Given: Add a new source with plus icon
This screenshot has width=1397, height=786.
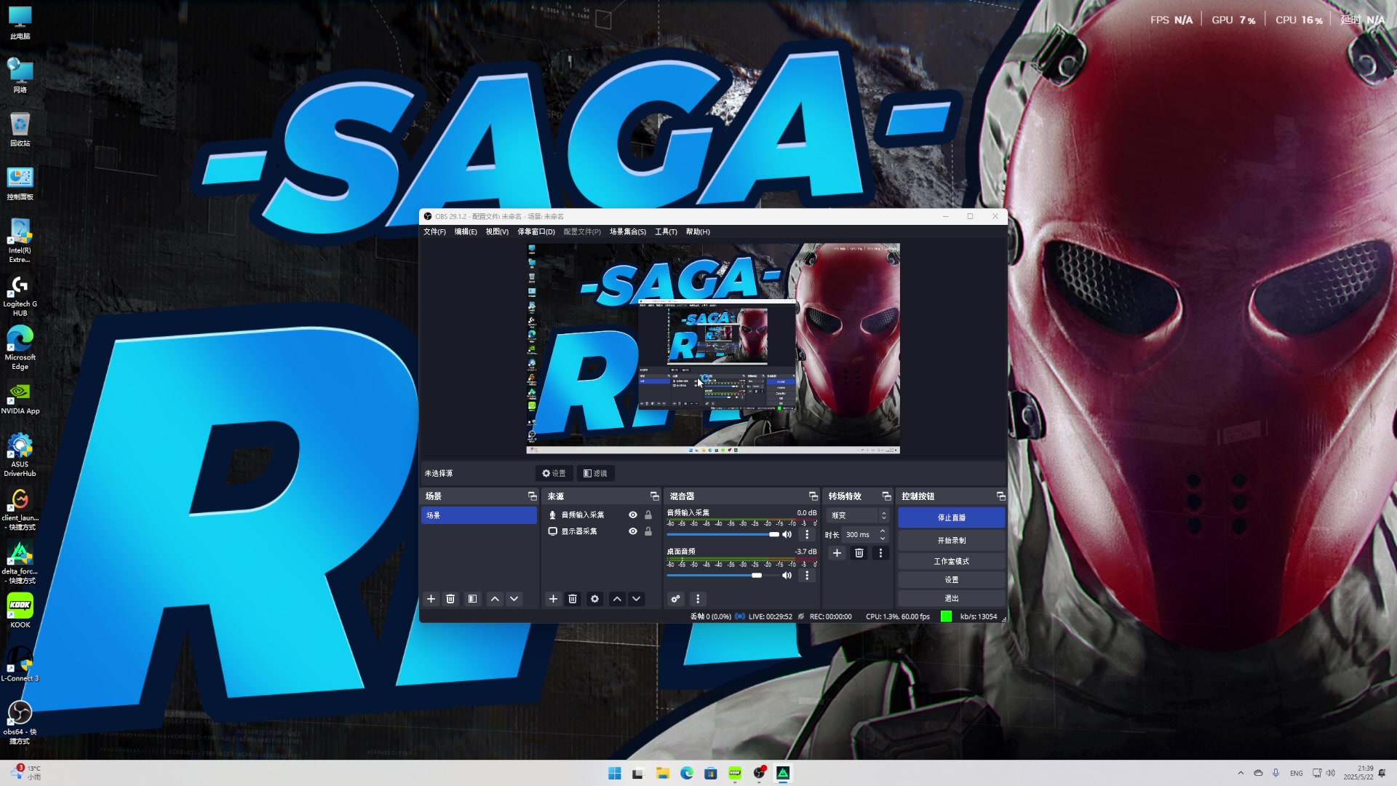Looking at the screenshot, I should click(553, 599).
